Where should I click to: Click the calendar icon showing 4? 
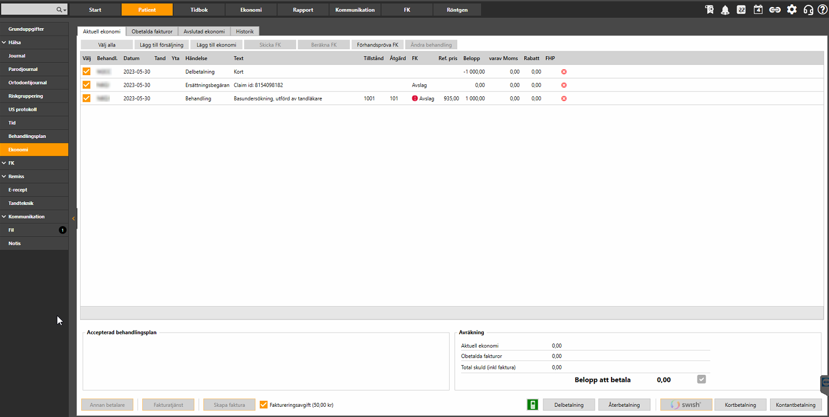point(758,10)
